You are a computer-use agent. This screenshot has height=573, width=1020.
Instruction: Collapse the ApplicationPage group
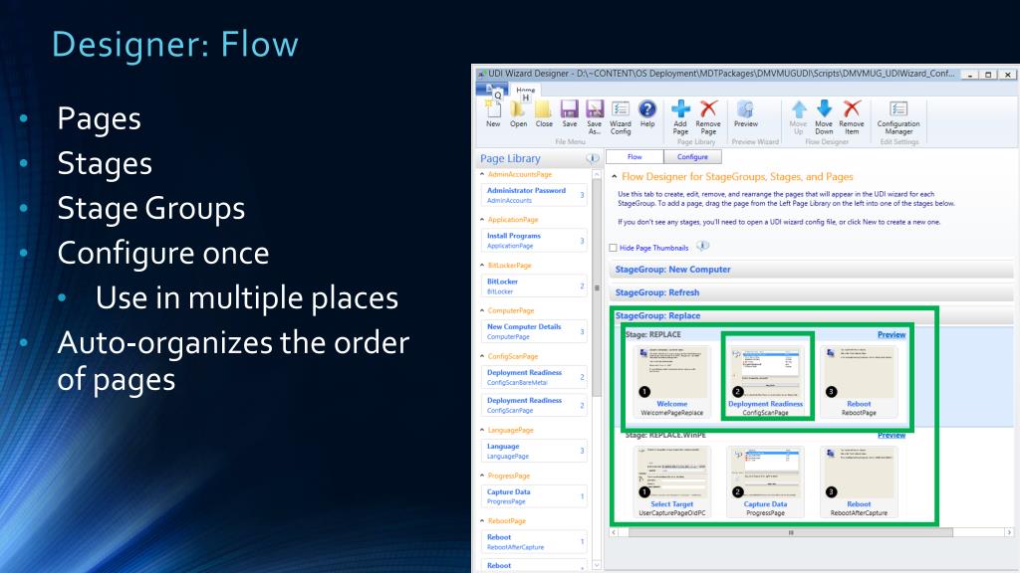pyautogui.click(x=482, y=220)
